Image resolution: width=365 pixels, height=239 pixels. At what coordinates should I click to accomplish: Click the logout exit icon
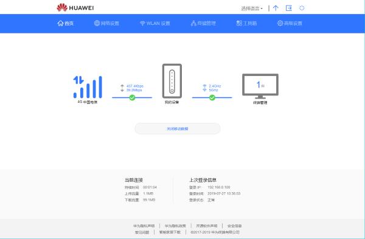tap(288, 8)
